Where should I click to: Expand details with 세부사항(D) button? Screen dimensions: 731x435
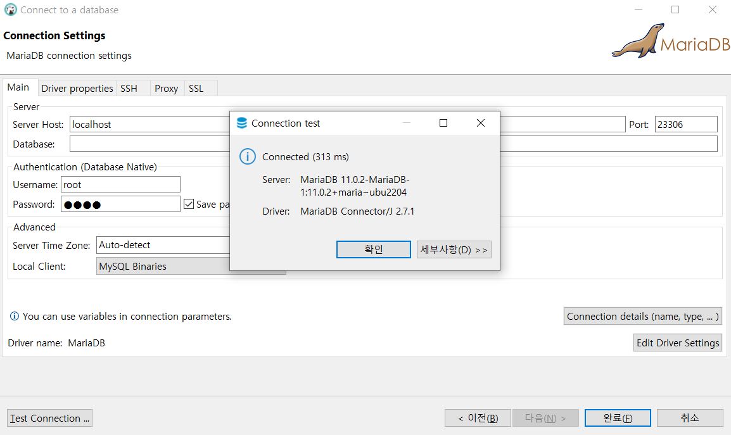(454, 249)
